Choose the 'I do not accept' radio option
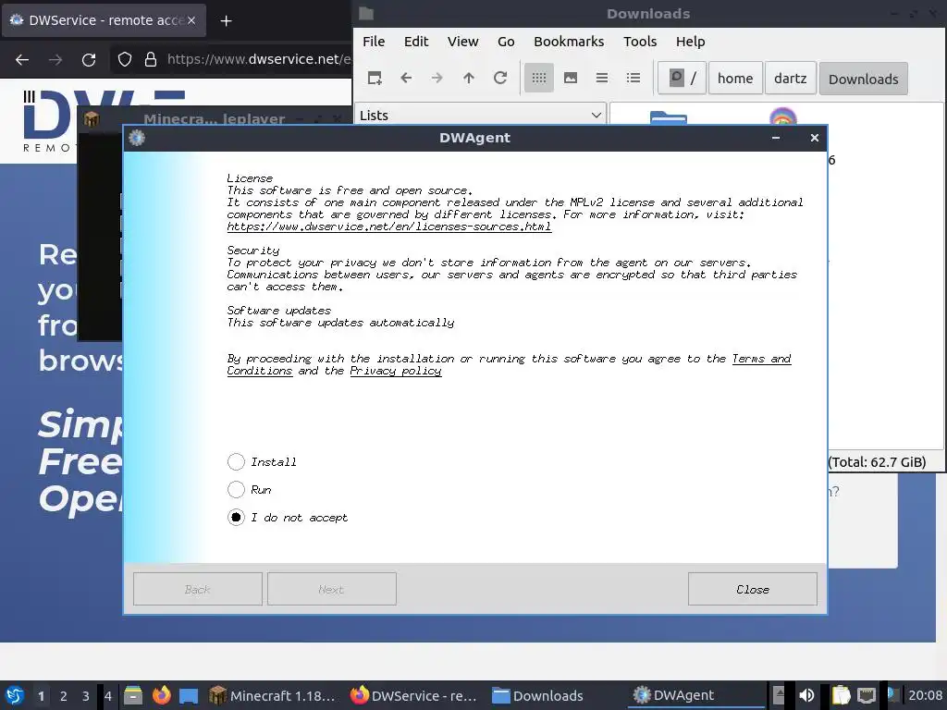 (236, 518)
